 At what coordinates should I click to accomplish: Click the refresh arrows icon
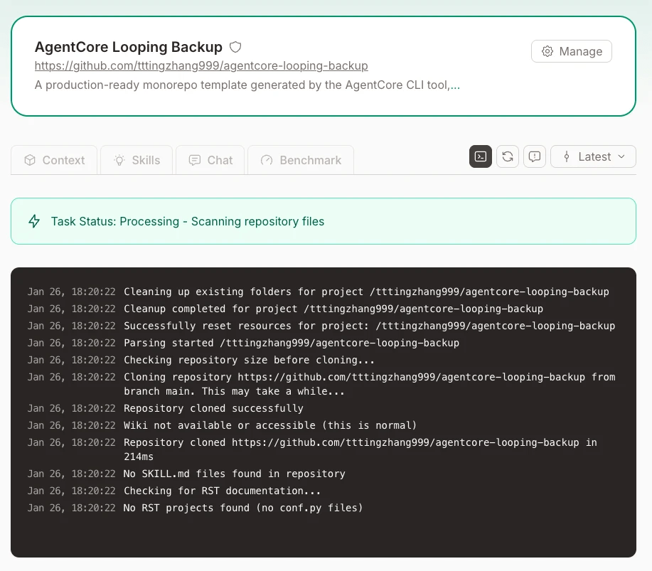508,156
